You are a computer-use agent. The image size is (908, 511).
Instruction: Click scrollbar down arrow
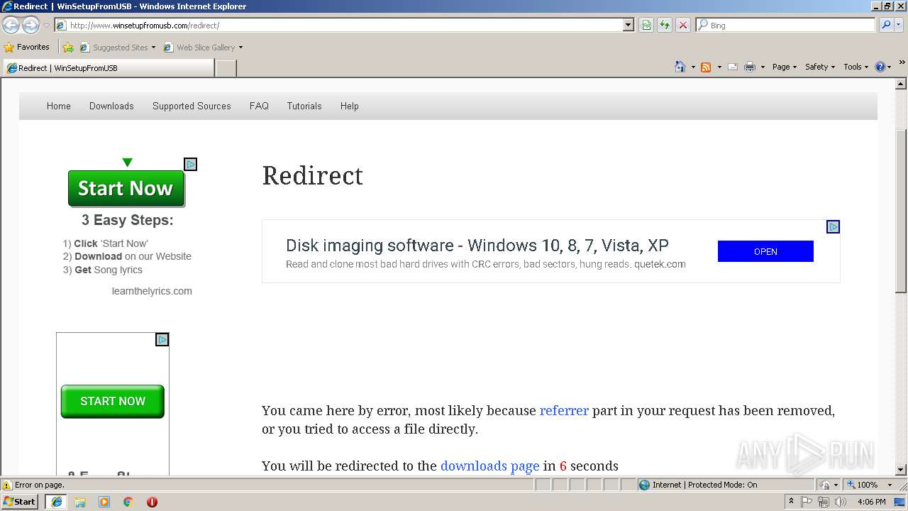tap(901, 470)
